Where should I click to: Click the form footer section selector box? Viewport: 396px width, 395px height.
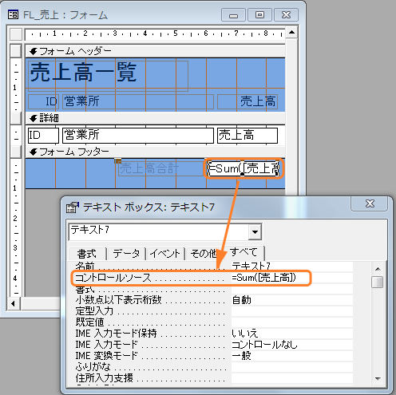pos(16,152)
